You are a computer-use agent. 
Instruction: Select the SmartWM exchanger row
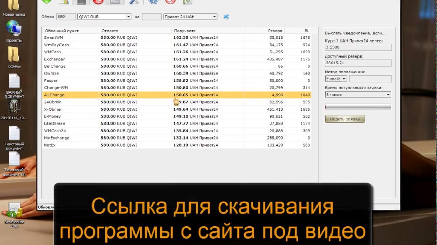click(177, 37)
